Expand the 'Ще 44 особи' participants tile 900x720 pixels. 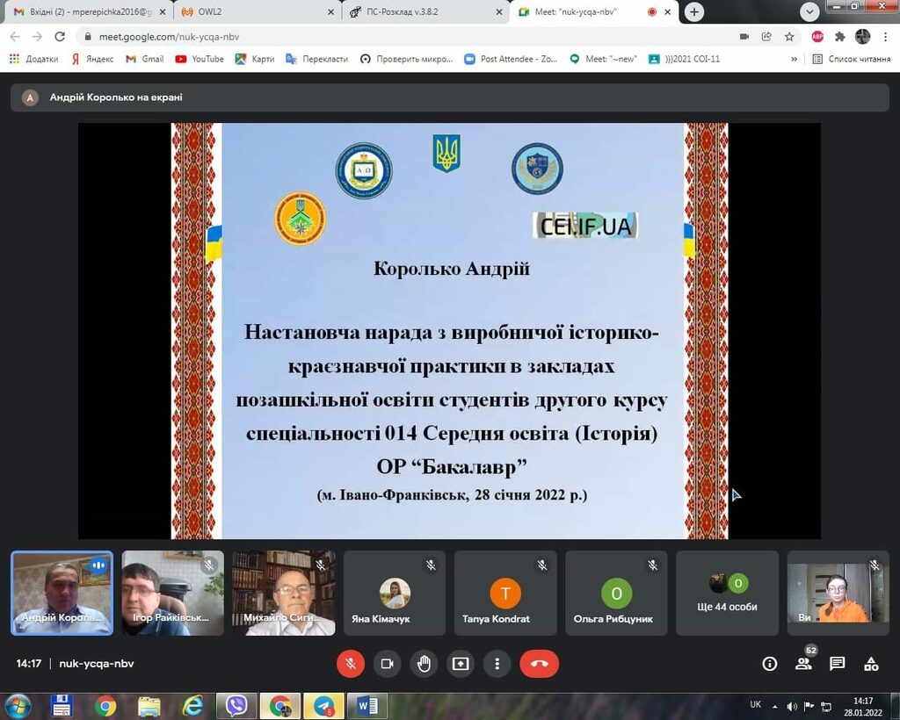click(727, 593)
